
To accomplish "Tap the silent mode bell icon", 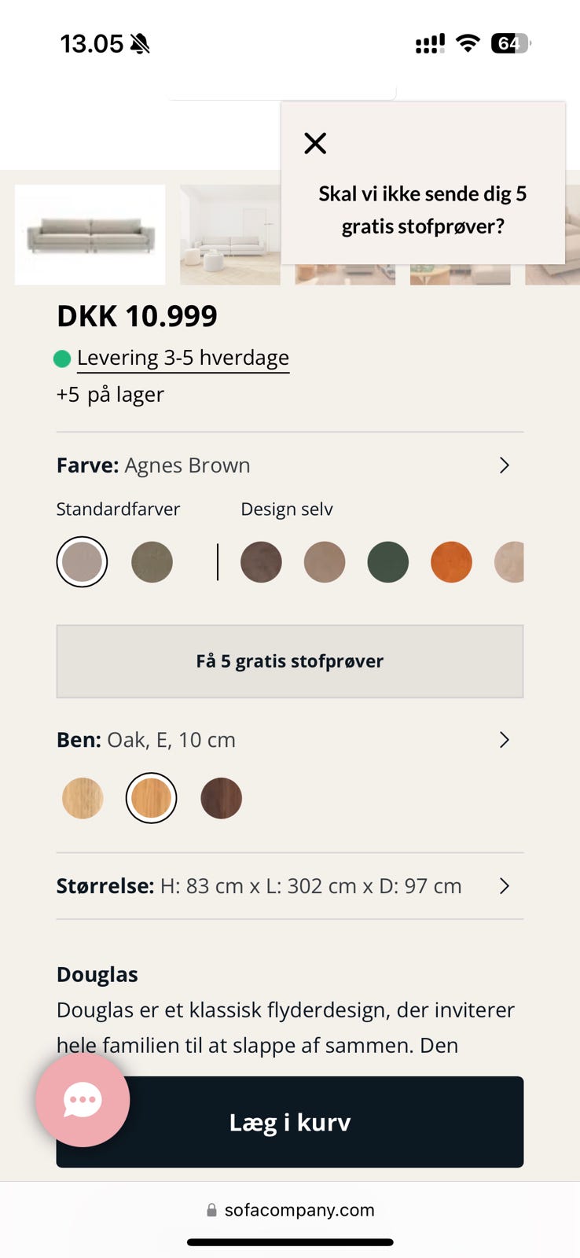I will pyautogui.click(x=140, y=44).
